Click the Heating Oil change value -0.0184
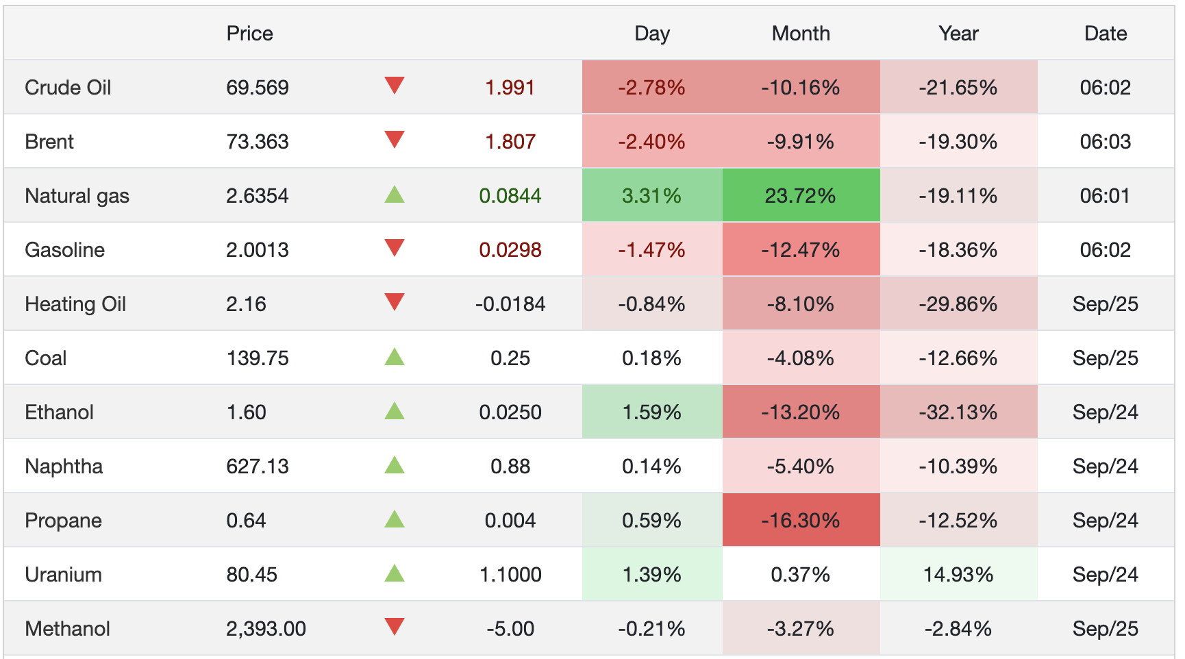This screenshot has width=1185, height=659. [510, 304]
